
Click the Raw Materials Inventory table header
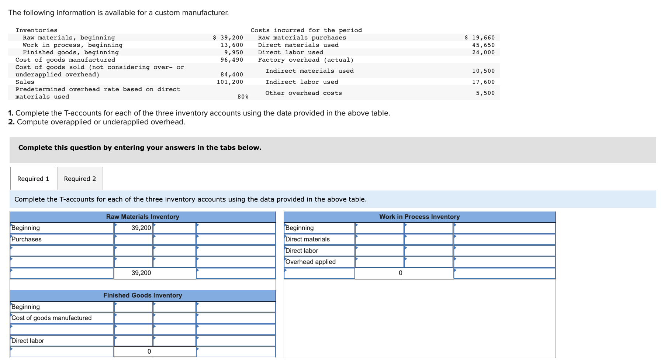click(x=143, y=217)
